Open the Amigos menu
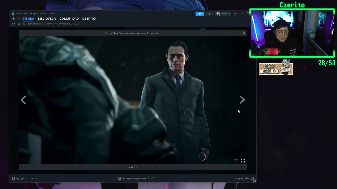This screenshot has width=337, height=189. [x=33, y=14]
